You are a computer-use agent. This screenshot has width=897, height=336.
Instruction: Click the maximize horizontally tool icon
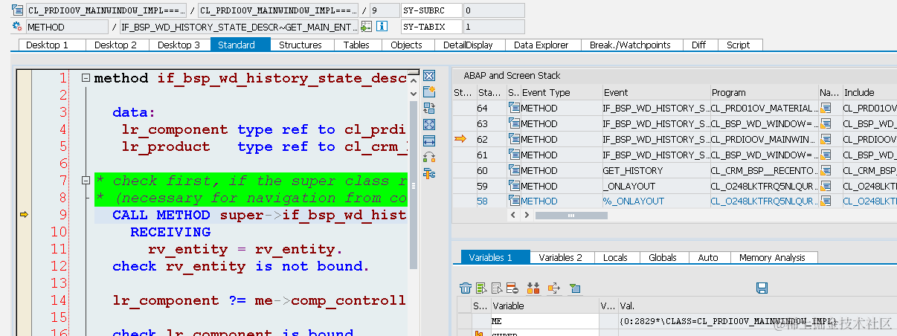coord(429,141)
